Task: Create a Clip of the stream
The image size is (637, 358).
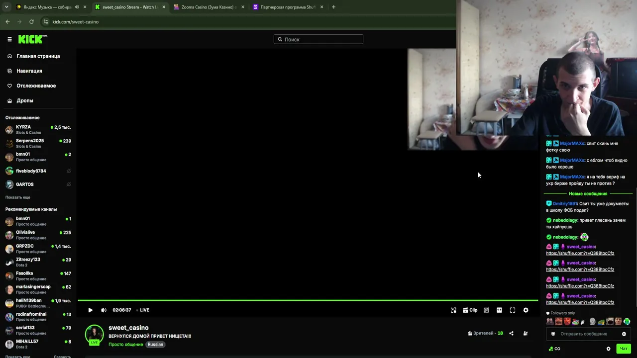Action: (x=470, y=310)
